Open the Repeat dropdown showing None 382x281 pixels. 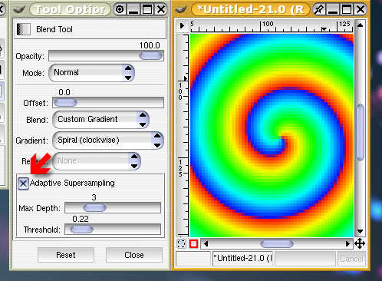point(97,161)
